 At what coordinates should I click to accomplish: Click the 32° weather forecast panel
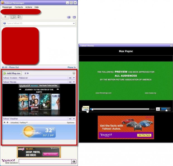[x=39, y=132]
